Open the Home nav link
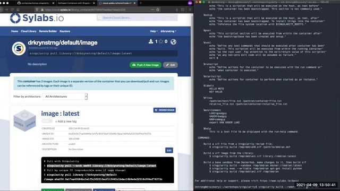The width and height of the screenshot is (340, 191). click(x=14, y=31)
